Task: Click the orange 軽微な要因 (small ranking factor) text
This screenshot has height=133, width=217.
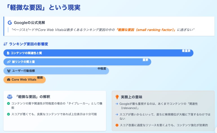Action: (x=146, y=30)
